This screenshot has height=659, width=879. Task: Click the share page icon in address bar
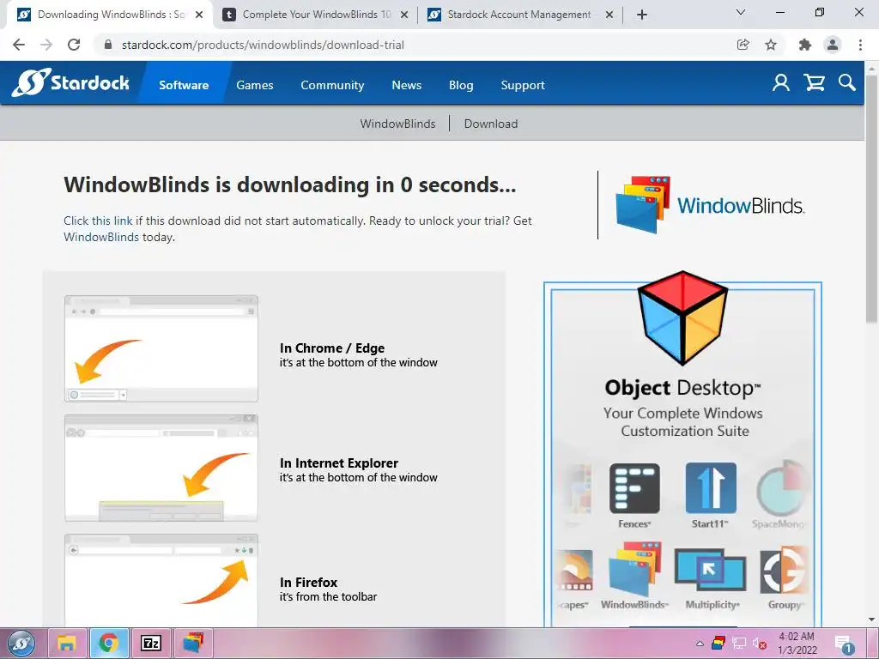click(x=743, y=45)
